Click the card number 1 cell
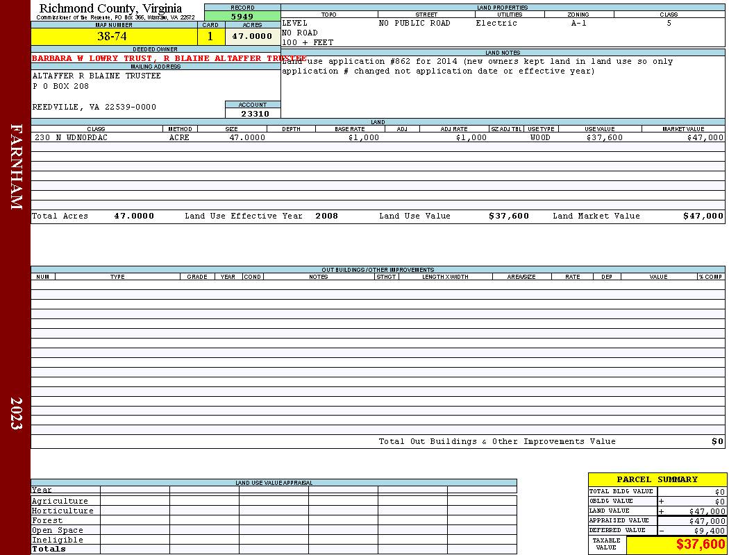This screenshot has height=555, width=729. (x=210, y=37)
